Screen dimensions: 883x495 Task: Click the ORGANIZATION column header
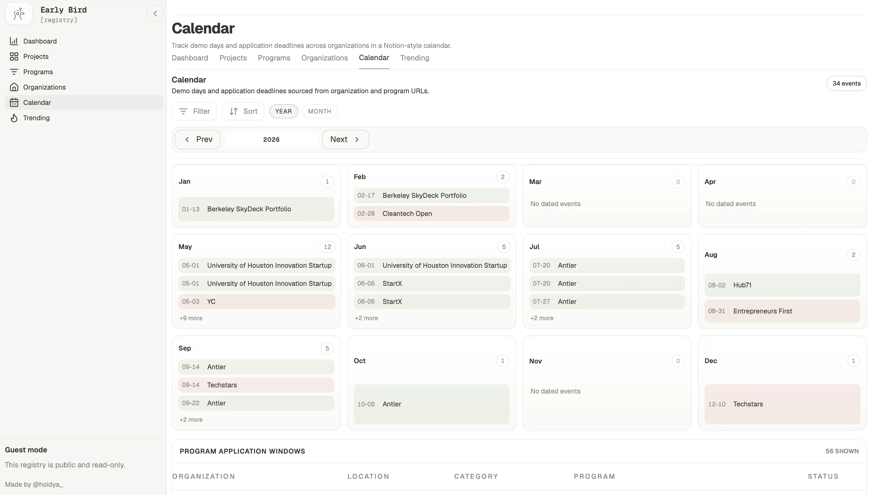point(204,477)
